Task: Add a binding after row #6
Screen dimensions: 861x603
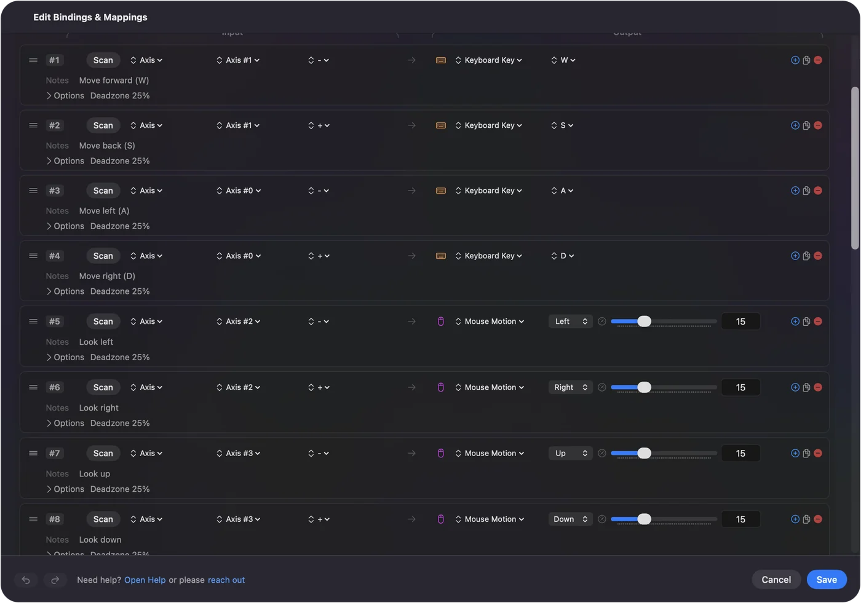Action: click(x=795, y=387)
